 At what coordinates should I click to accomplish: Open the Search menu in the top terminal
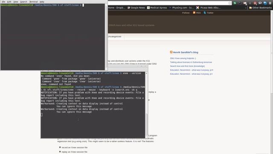[x=23, y=2]
